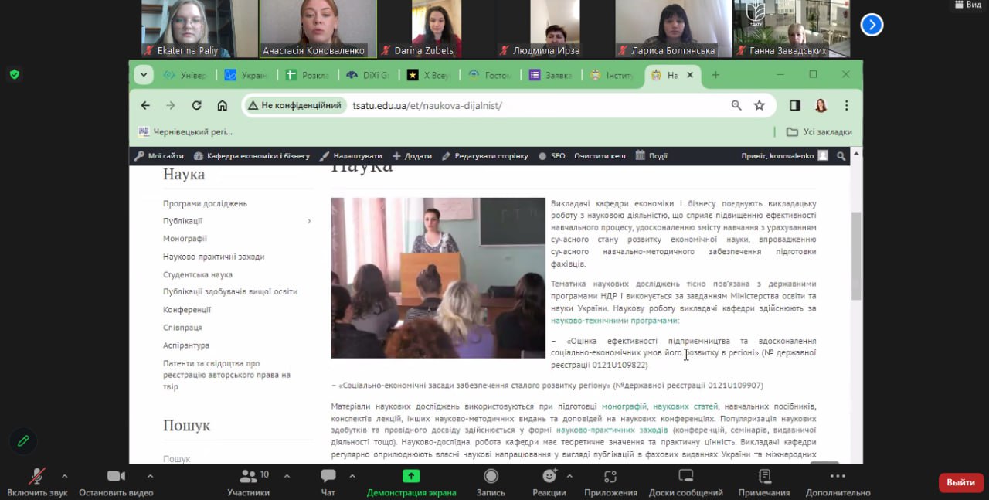Image resolution: width=989 pixels, height=500 pixels.
Task: Open Participants panel
Action: pos(249,482)
